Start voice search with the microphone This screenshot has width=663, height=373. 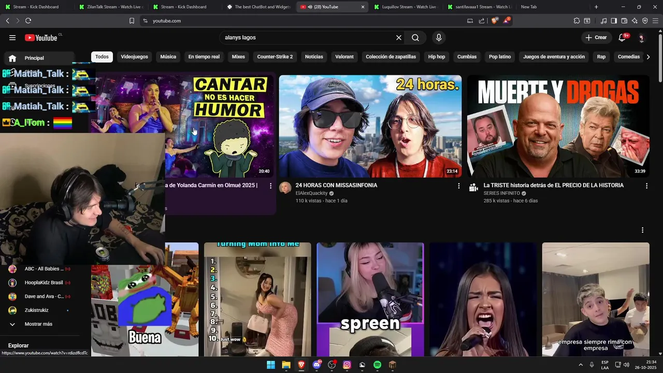tap(439, 37)
